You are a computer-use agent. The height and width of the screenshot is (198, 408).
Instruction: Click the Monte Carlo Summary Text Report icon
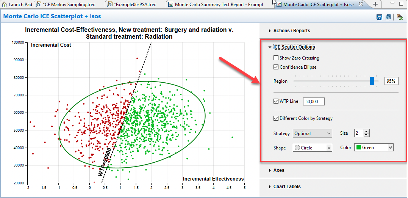pyautogui.click(x=170, y=4)
